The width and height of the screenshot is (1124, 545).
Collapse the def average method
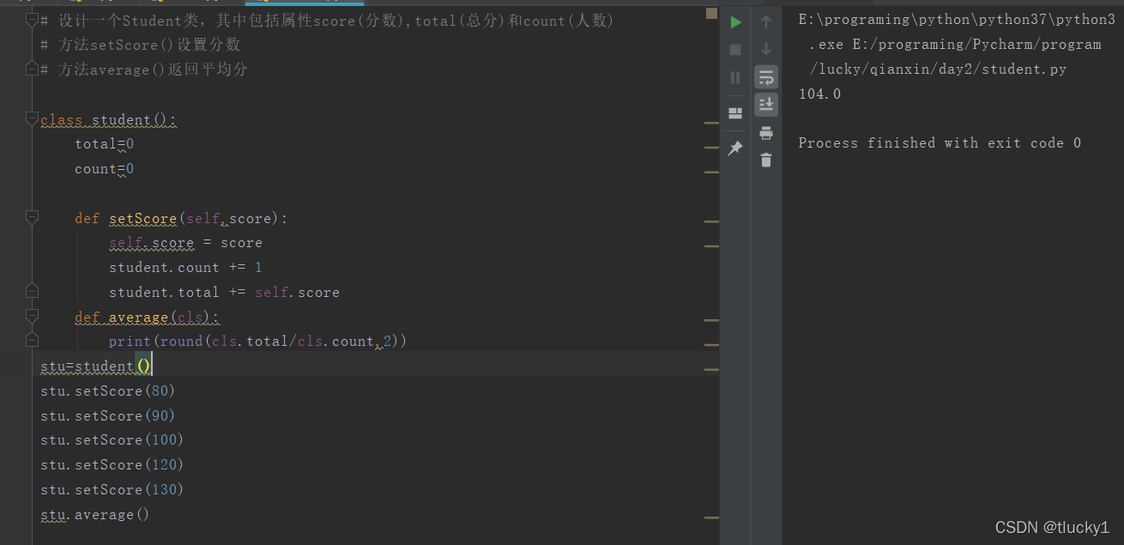tap(32, 316)
